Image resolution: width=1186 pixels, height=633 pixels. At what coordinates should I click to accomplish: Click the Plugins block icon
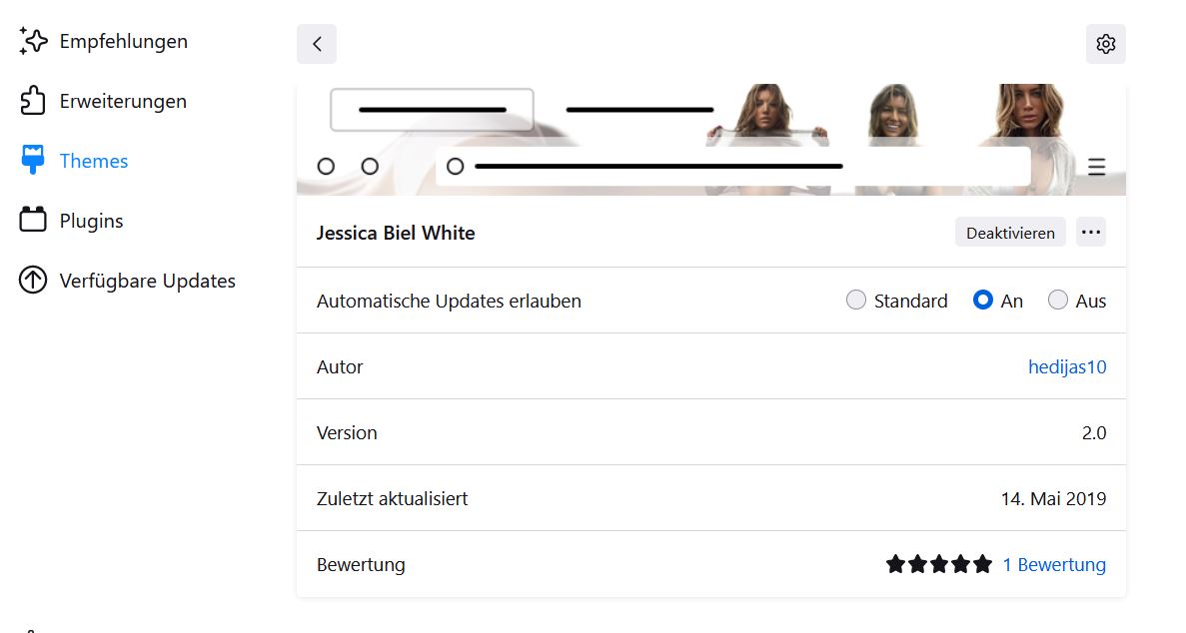[x=33, y=221]
